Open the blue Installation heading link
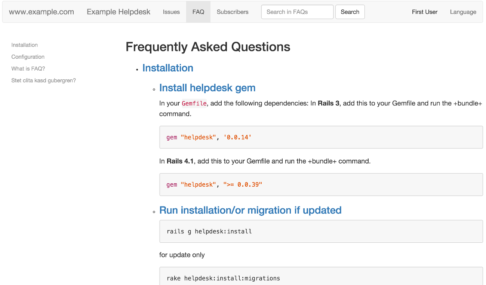The width and height of the screenshot is (486, 285). (168, 68)
